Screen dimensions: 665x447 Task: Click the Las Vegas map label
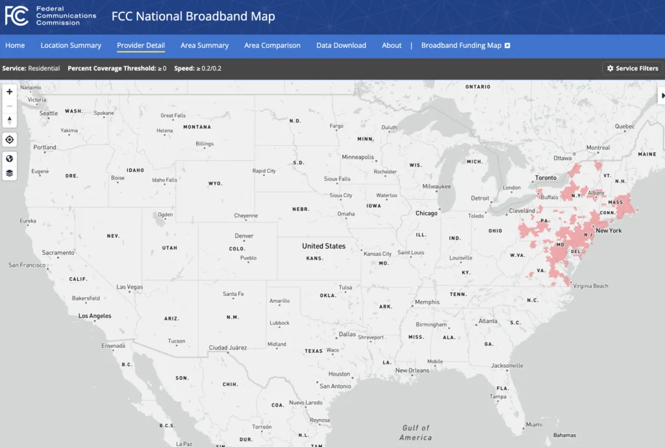click(129, 287)
